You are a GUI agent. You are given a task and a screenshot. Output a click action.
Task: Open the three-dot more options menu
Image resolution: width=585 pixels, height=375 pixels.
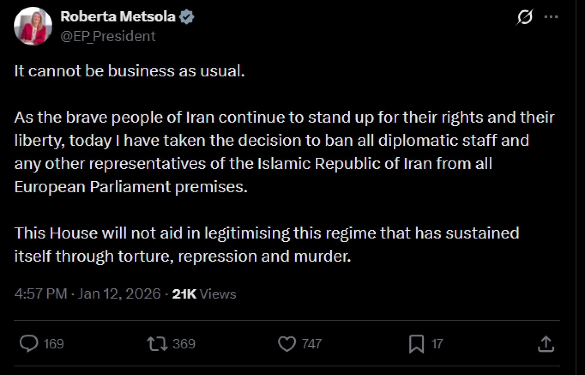(x=551, y=17)
